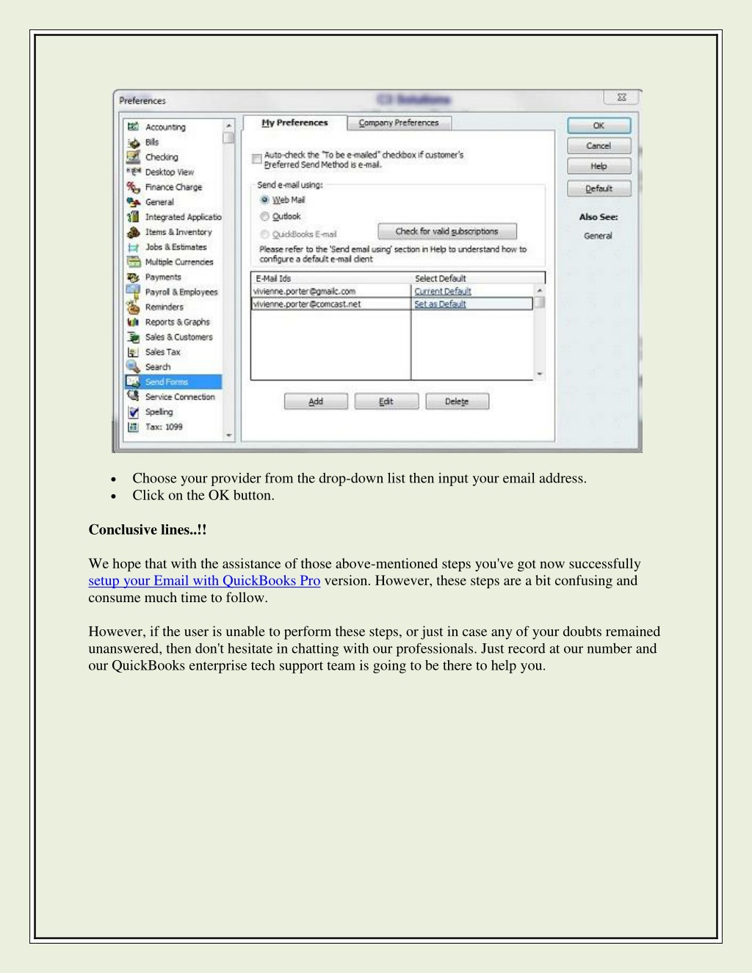Viewport: 752px width, 973px height.
Task: Click the scroll down arrow of preferences list
Action: click(x=229, y=435)
